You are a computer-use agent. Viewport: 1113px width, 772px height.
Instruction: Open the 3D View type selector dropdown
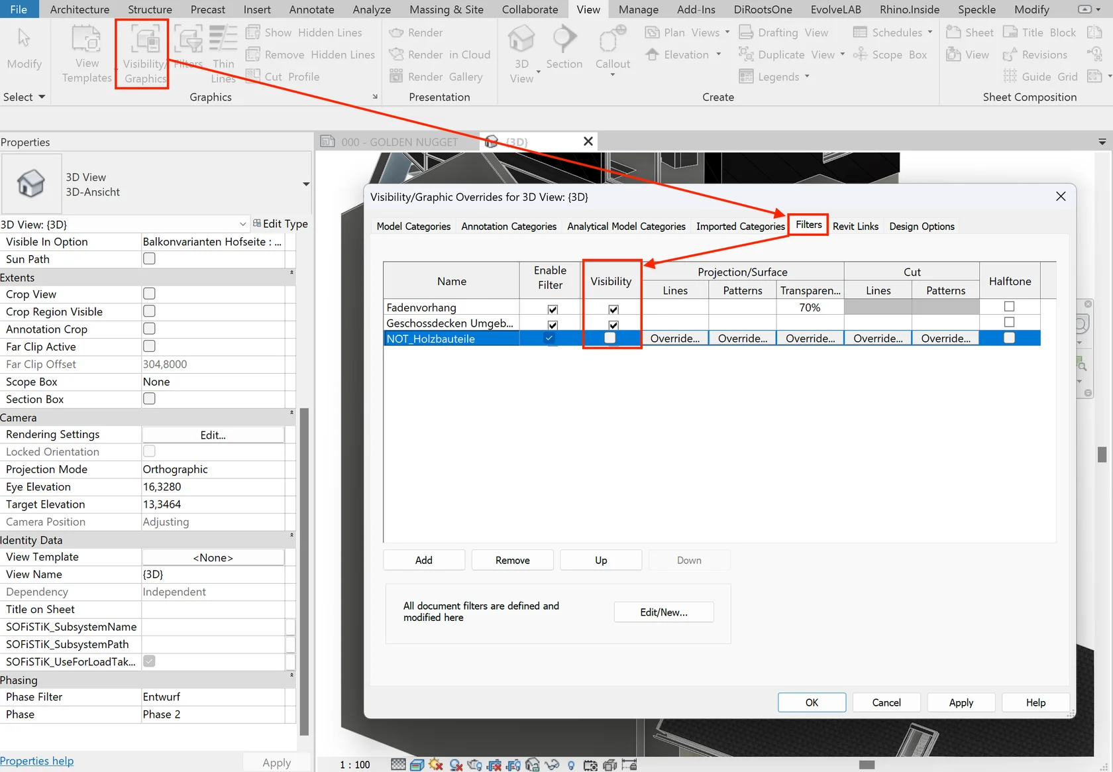(x=306, y=184)
